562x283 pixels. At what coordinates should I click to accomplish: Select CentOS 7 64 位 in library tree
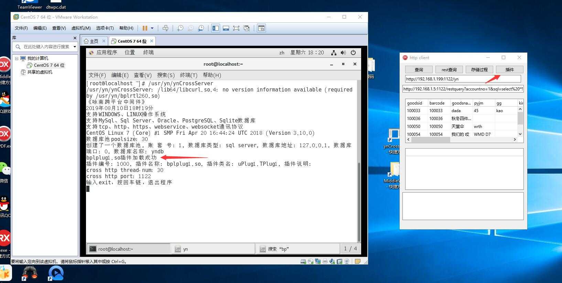tap(49, 65)
